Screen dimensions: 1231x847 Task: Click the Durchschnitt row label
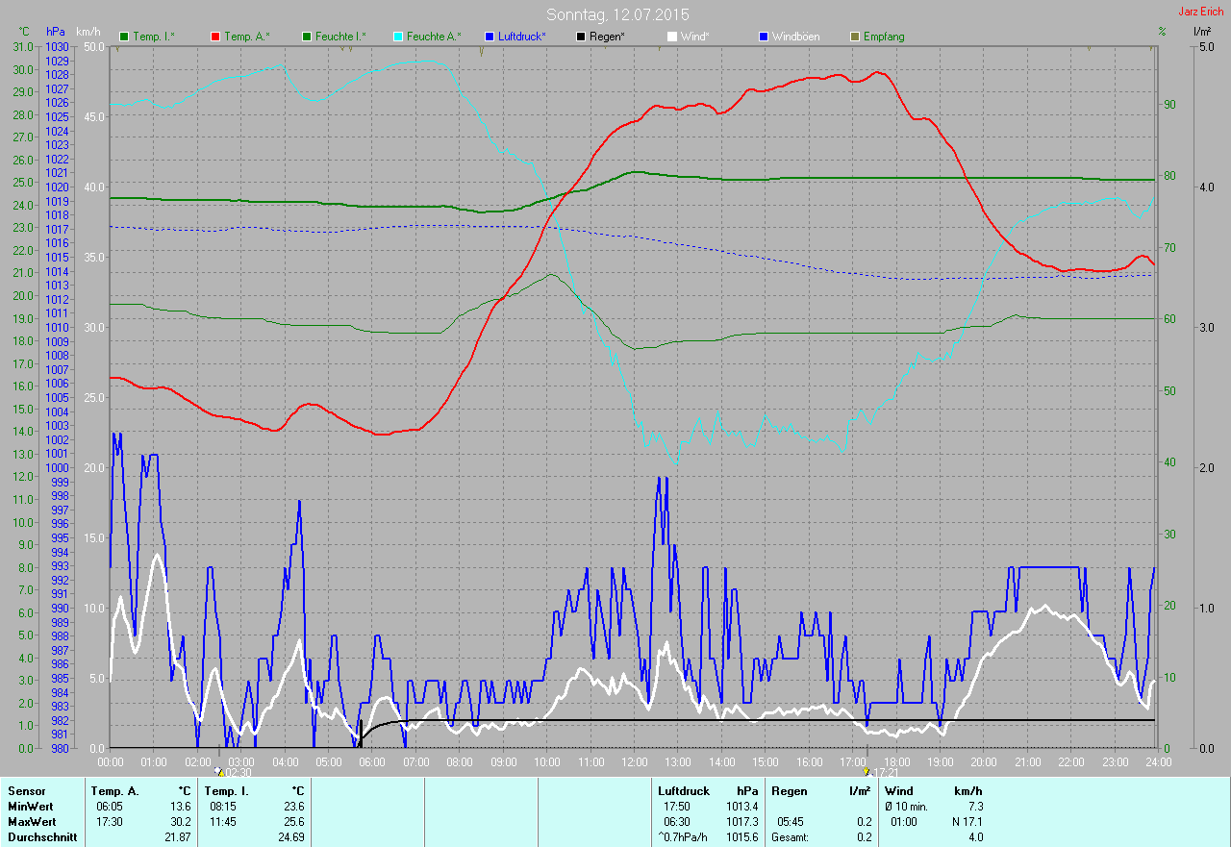point(39,837)
